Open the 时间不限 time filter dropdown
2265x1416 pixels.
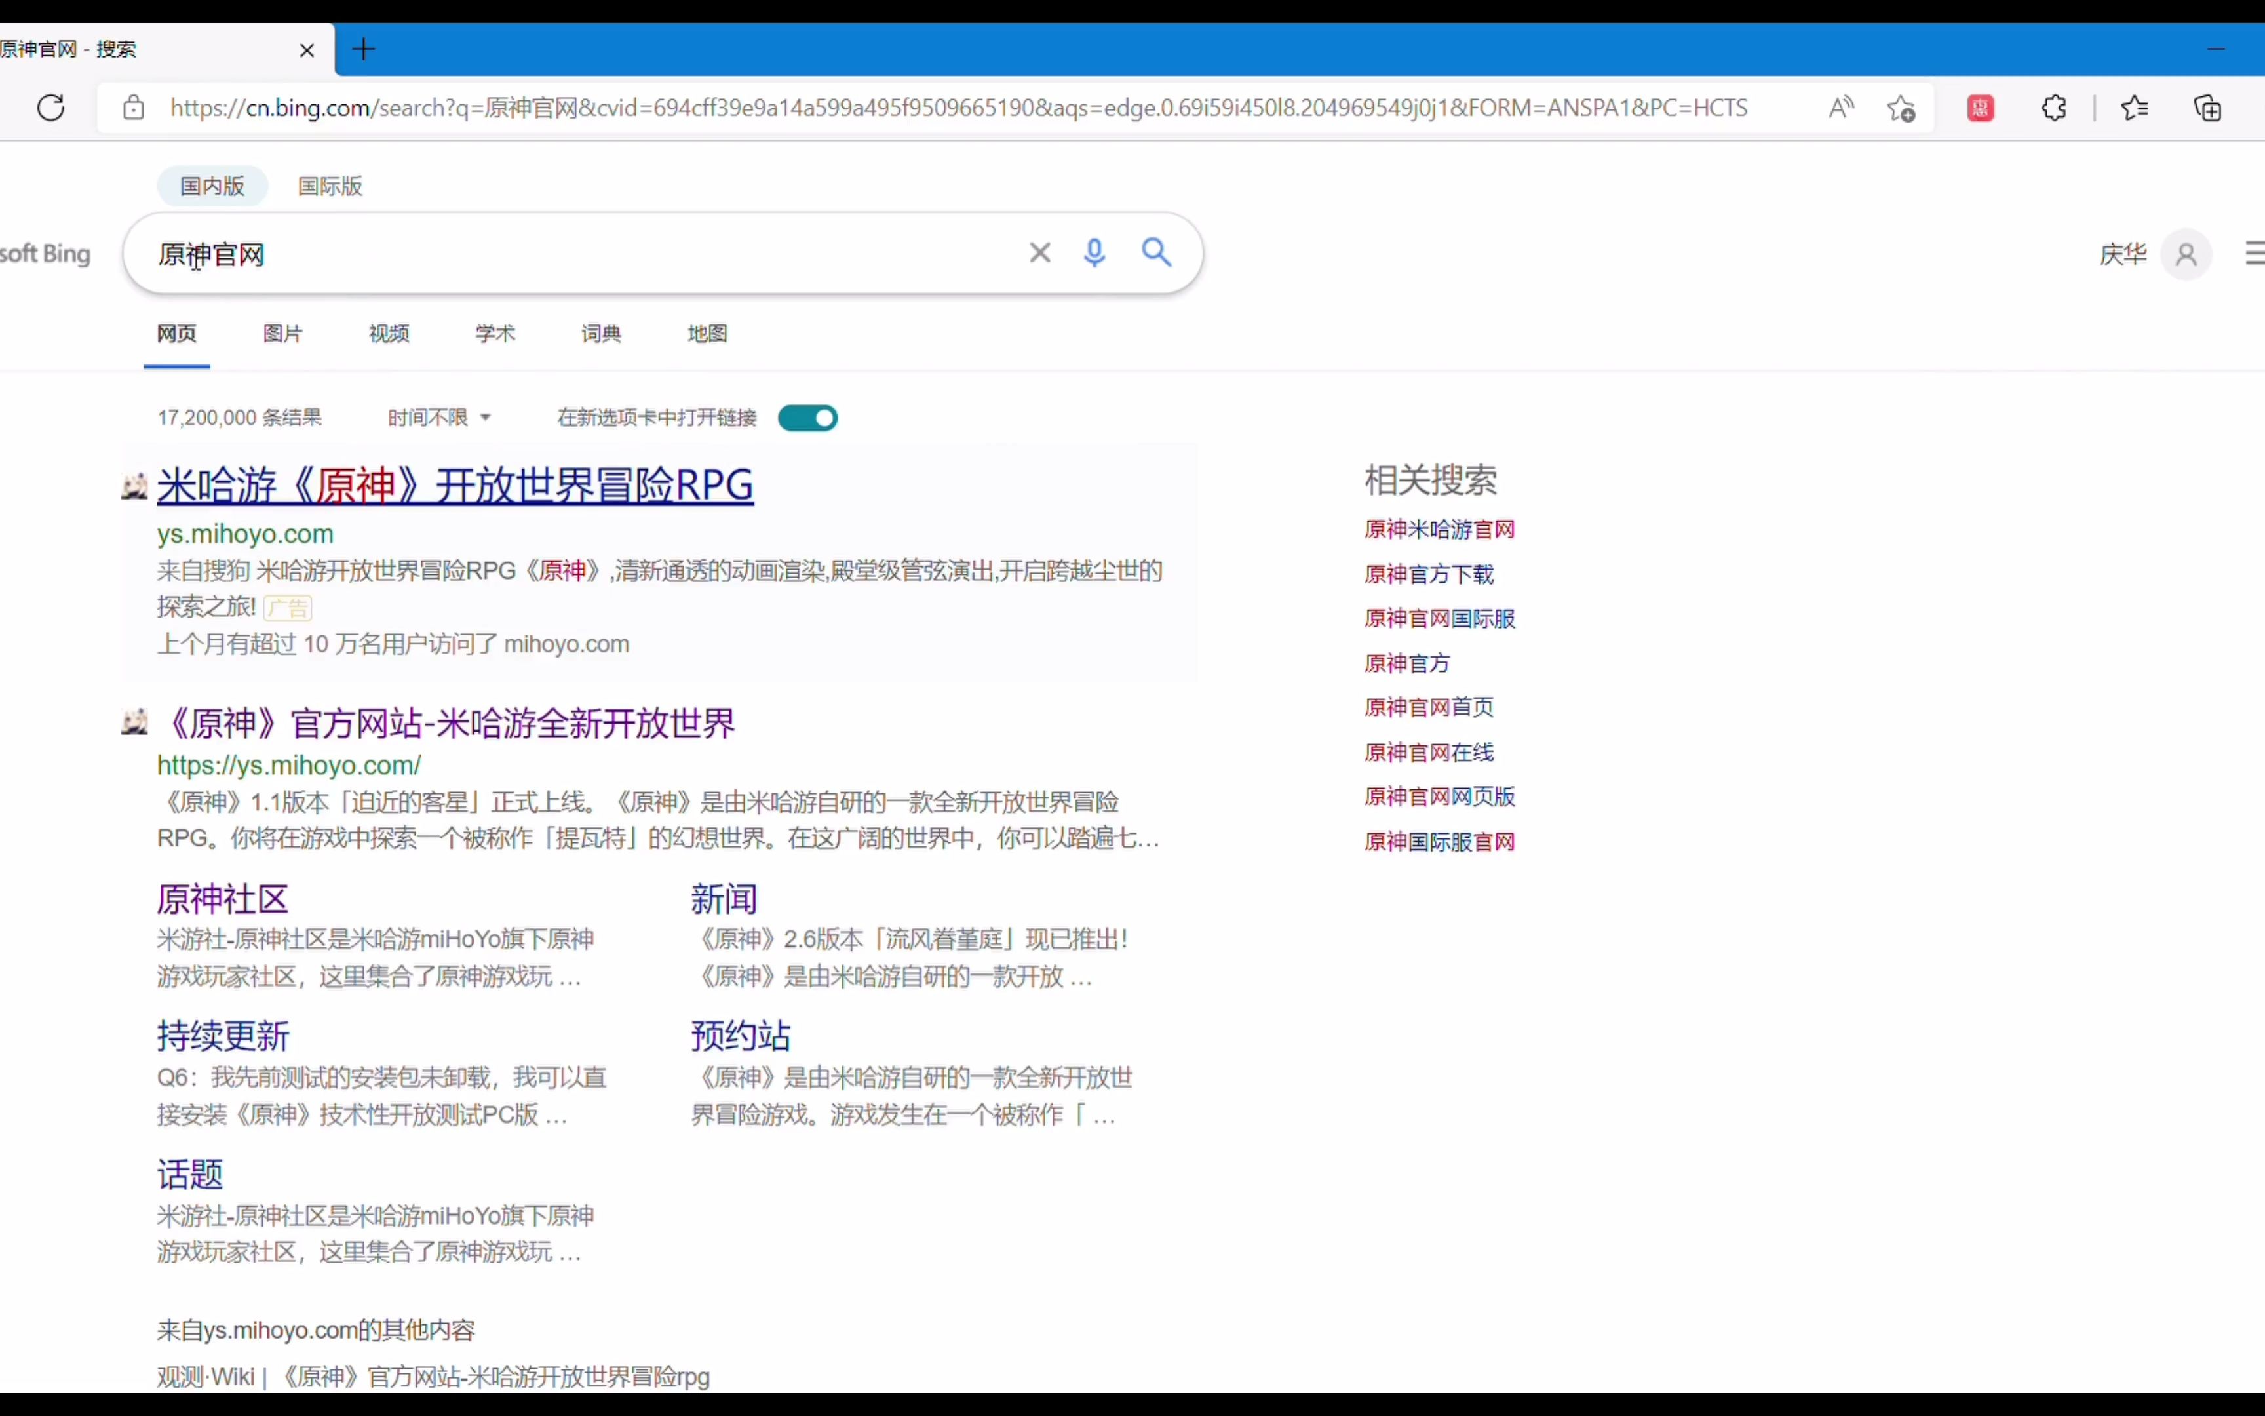click(438, 418)
